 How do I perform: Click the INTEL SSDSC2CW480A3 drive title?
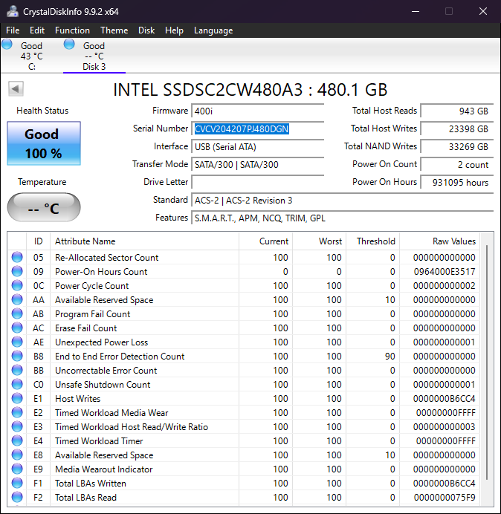(250, 89)
